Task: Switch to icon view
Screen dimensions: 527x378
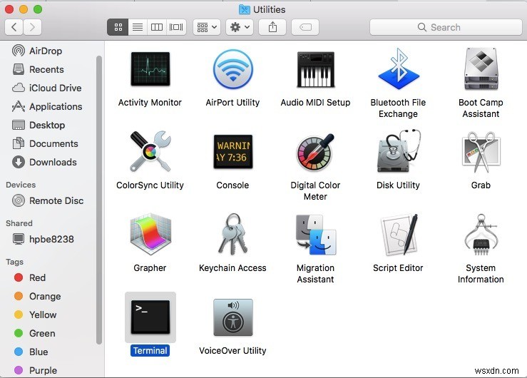Action: coord(118,27)
